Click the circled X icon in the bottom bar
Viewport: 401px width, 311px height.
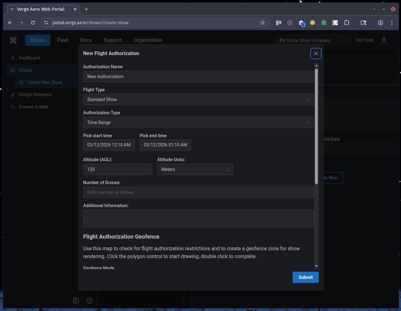(90, 301)
